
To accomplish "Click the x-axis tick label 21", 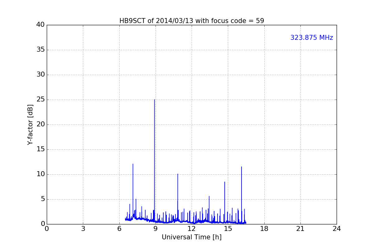I will (x=300, y=229).
